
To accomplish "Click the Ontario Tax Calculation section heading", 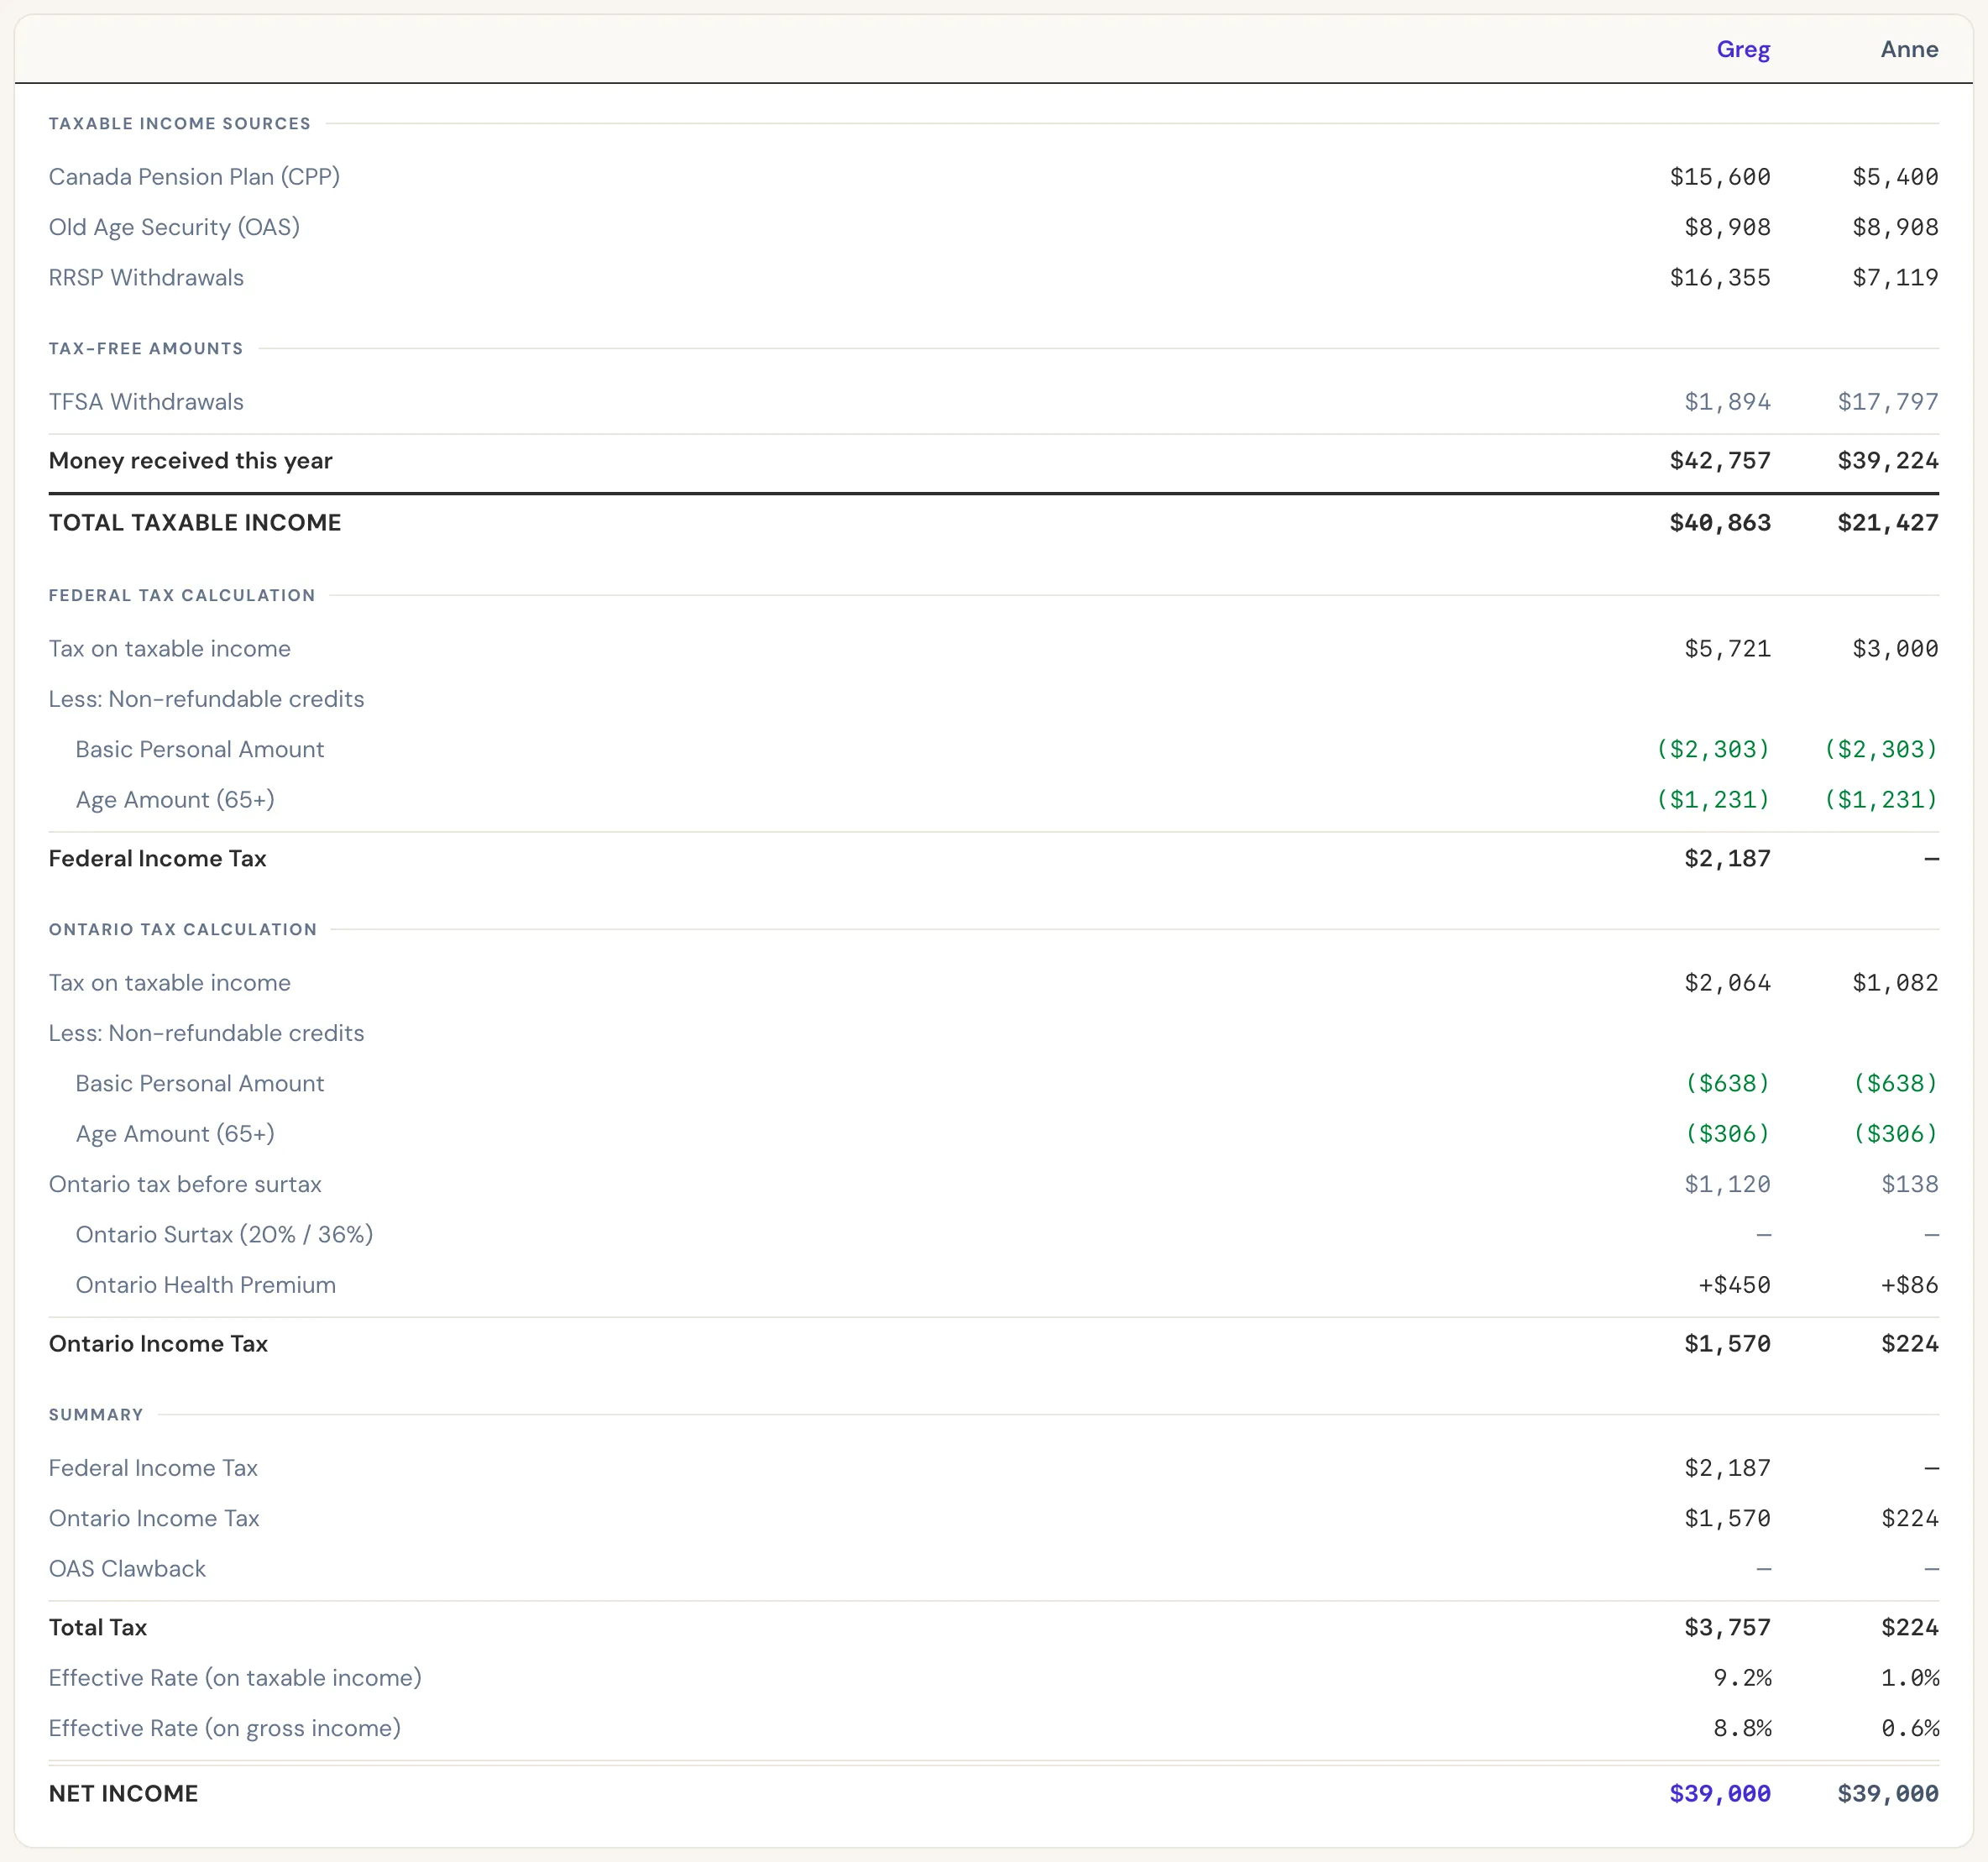I will [183, 929].
